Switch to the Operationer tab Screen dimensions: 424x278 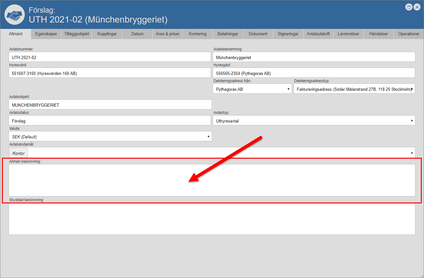(408, 34)
